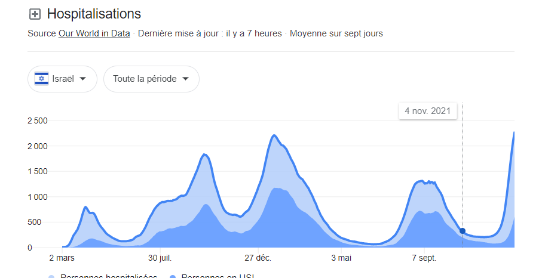Click the highlighted data point on the chart

pos(463,231)
